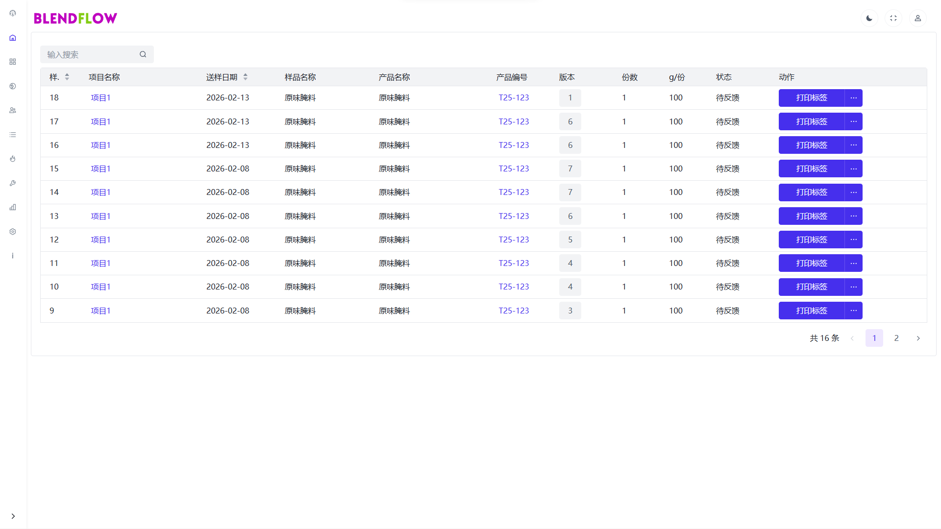Open the bar chart sidebar icon
The image size is (941, 529).
point(13,207)
